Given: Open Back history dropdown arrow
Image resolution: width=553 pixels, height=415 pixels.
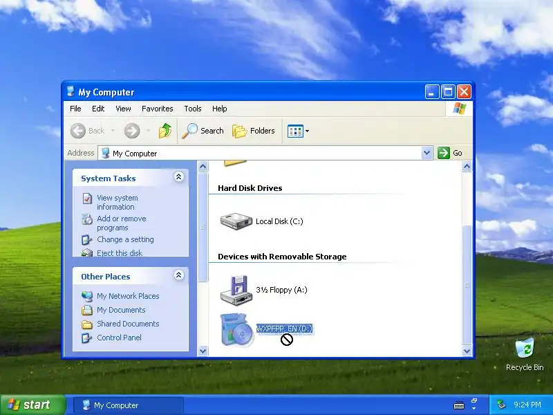Looking at the screenshot, I should tap(113, 131).
